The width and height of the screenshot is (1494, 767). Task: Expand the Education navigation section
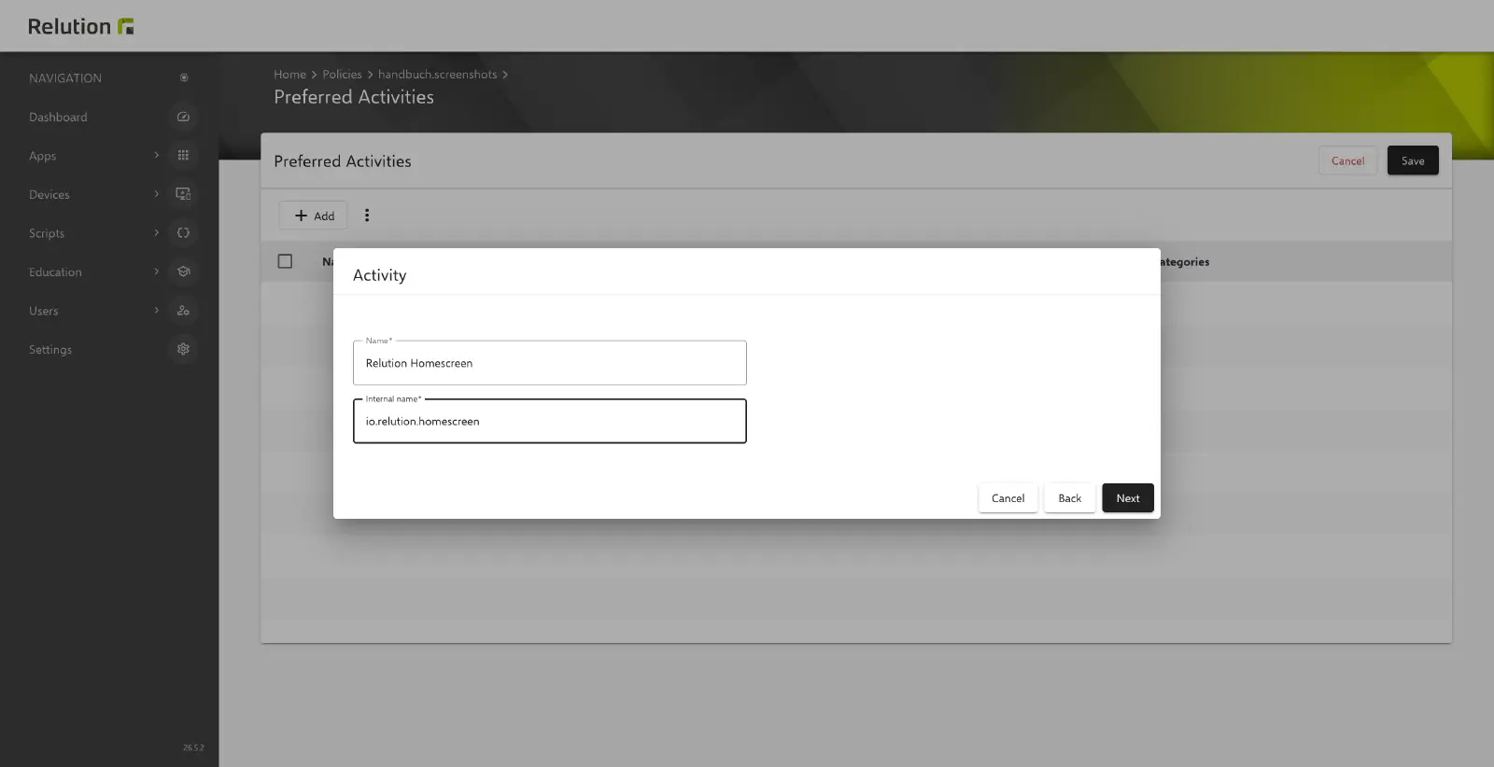(156, 272)
